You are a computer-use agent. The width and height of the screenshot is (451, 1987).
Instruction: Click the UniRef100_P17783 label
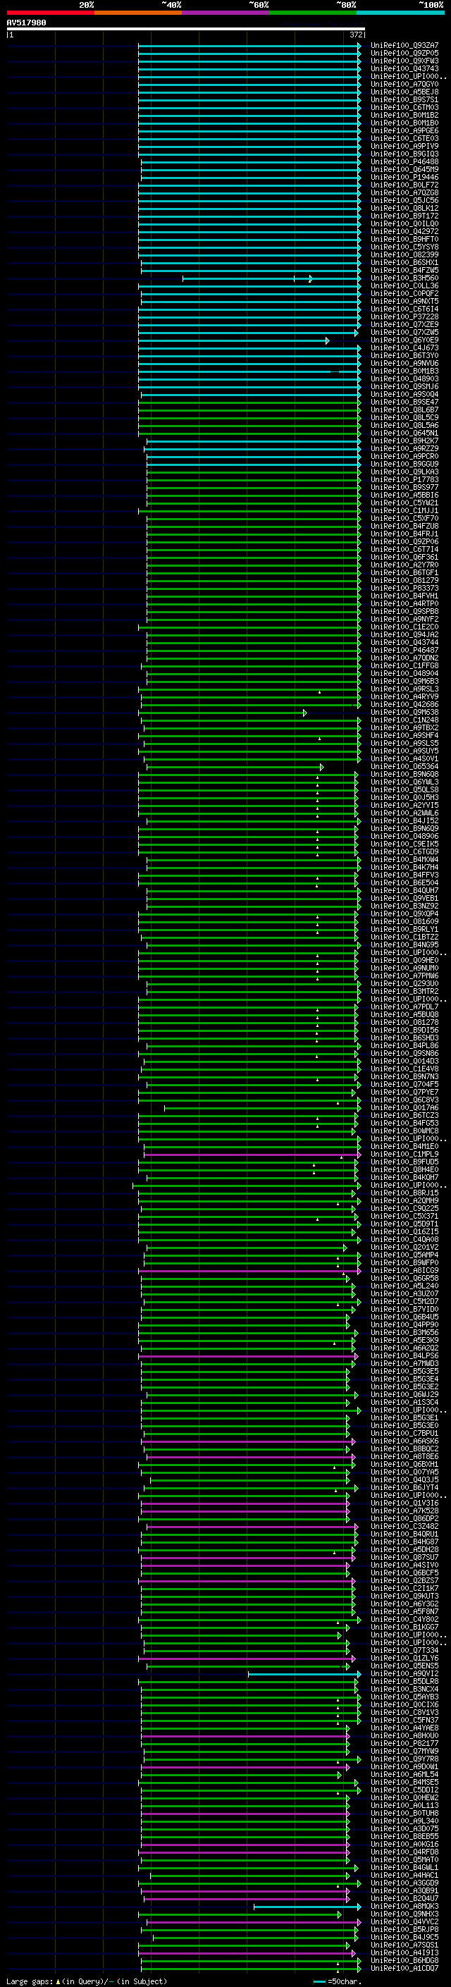pyautogui.click(x=404, y=480)
